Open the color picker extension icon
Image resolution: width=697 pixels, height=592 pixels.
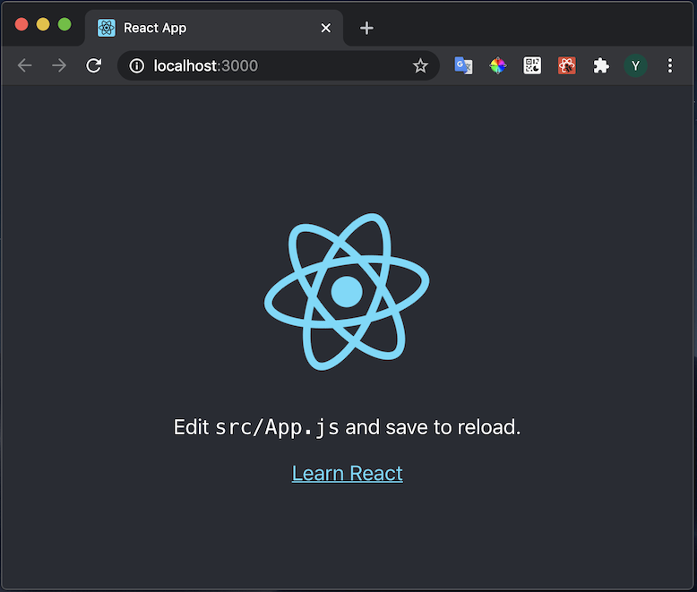pos(497,65)
